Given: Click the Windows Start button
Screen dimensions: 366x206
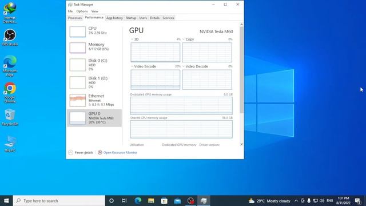Looking at the screenshot, I should tap(6, 201).
